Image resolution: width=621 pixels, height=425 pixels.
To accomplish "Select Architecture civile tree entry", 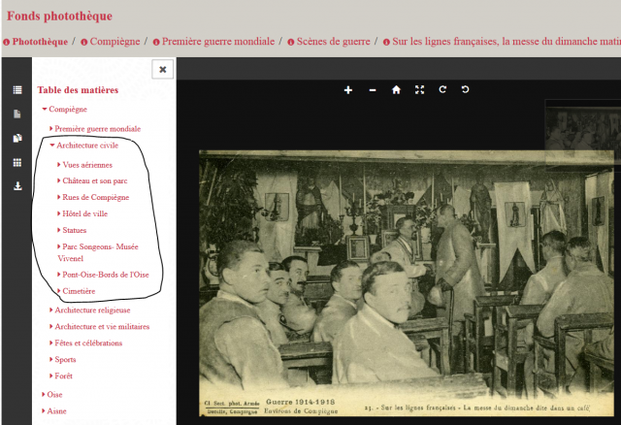I will [x=87, y=146].
